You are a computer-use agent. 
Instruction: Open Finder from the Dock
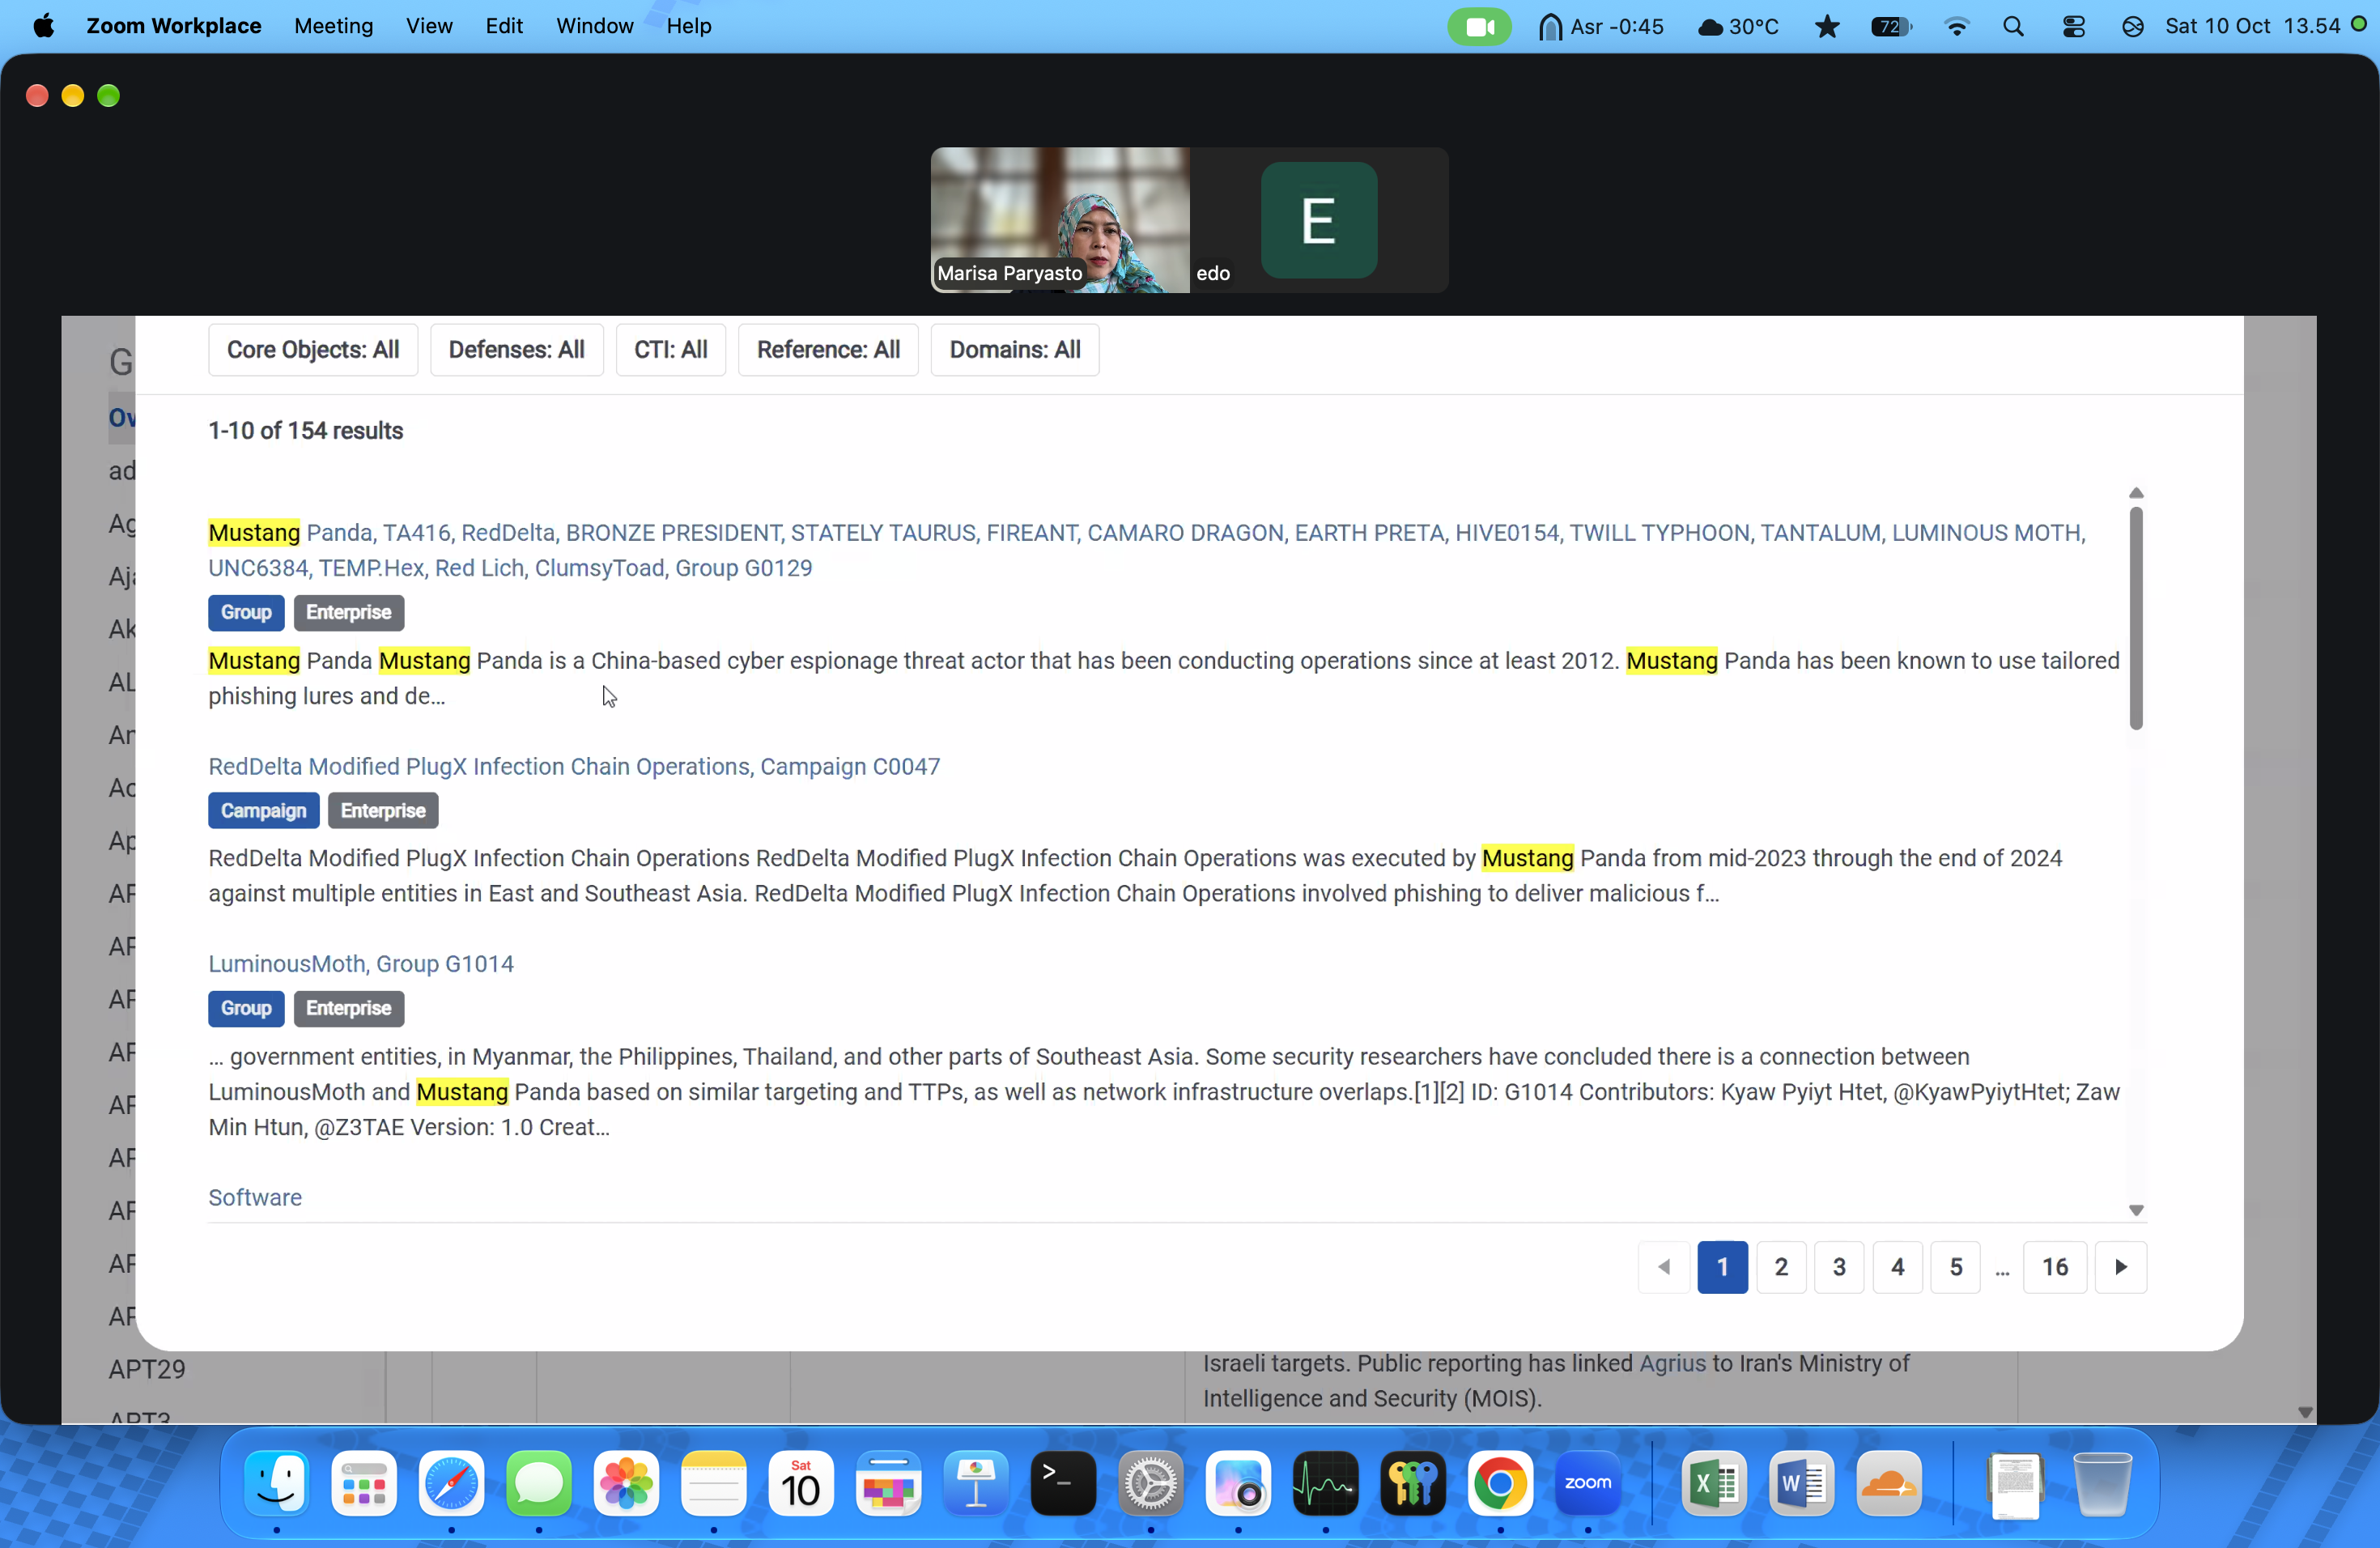tap(276, 1483)
